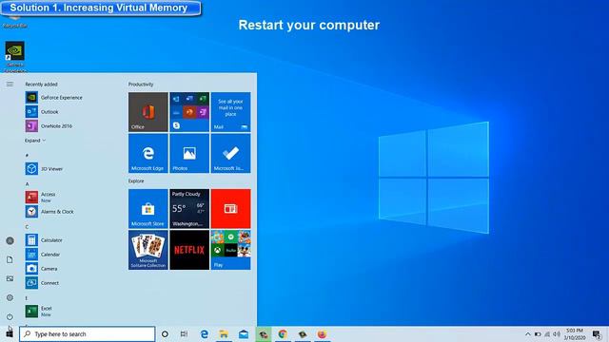This screenshot has height=342, width=609.
Task: Open File Explorer from the taskbar
Action: (224, 333)
